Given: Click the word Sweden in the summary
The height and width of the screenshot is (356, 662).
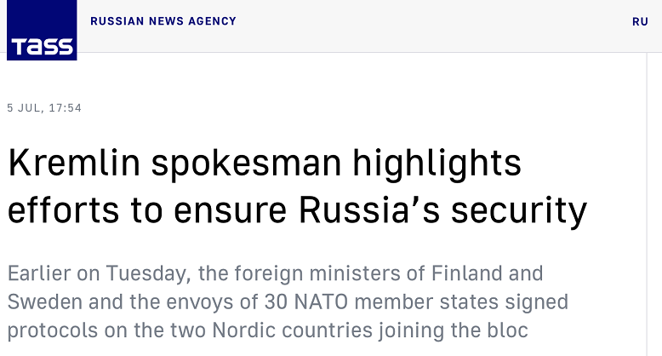Looking at the screenshot, I should pos(44,301).
